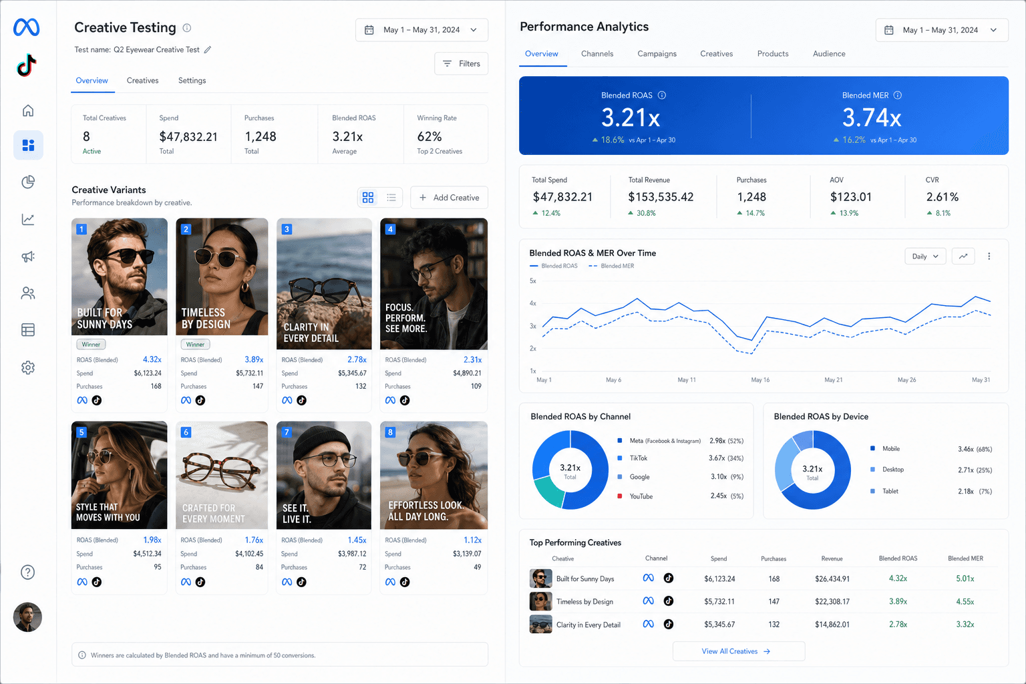Open Creative Testing date range dropdown
The width and height of the screenshot is (1026, 684).
point(421,30)
